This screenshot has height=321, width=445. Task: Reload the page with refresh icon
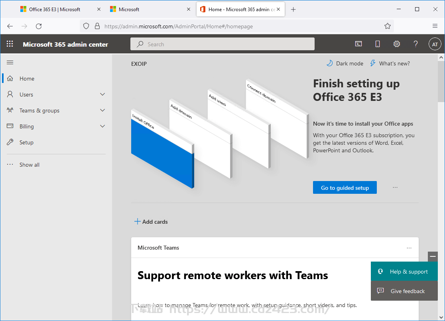coord(39,26)
